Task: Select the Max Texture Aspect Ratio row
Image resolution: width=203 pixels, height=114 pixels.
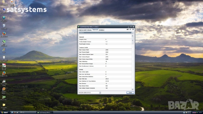Action: tap(105, 59)
